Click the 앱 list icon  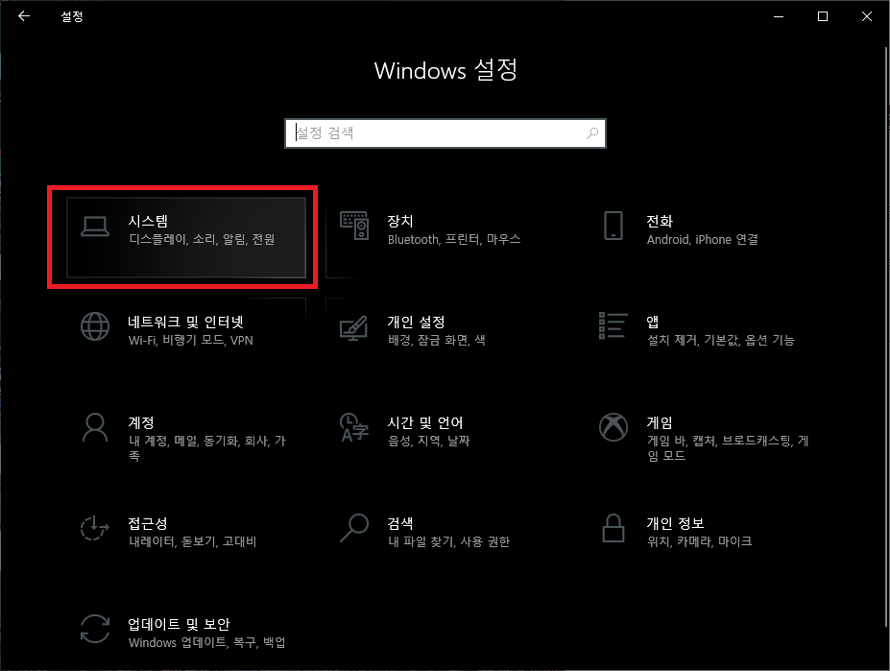tap(613, 325)
